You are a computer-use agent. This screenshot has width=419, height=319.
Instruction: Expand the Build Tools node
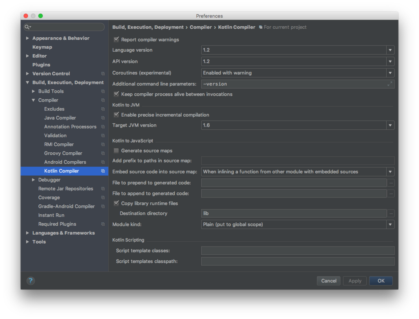coord(34,91)
